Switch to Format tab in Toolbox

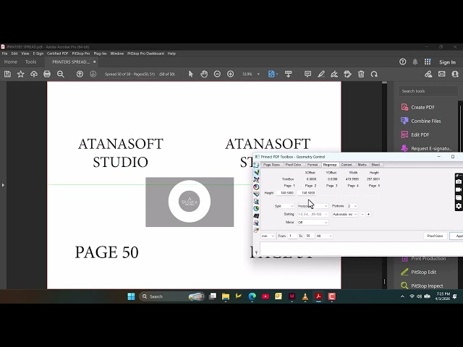(x=313, y=165)
